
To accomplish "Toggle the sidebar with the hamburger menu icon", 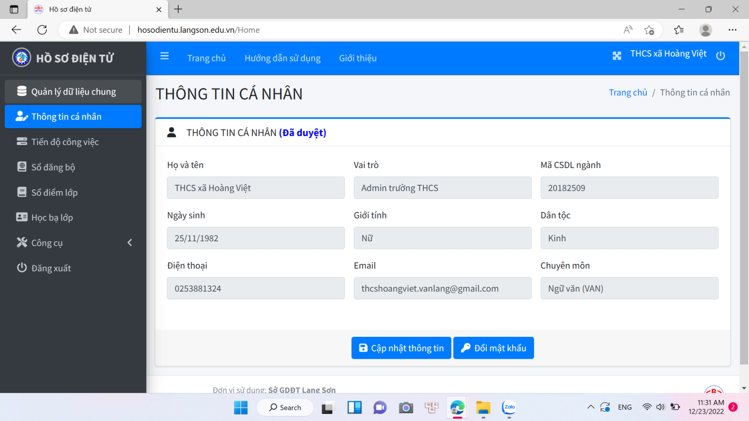I will point(164,56).
